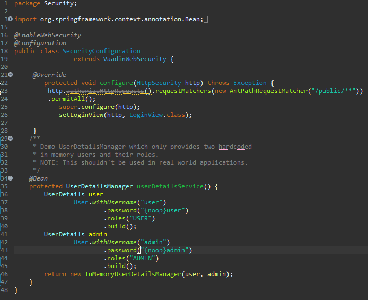The width and height of the screenshot is (368, 300).
Task: Click the misspelled word hardcoded in the comment
Action: [235, 147]
